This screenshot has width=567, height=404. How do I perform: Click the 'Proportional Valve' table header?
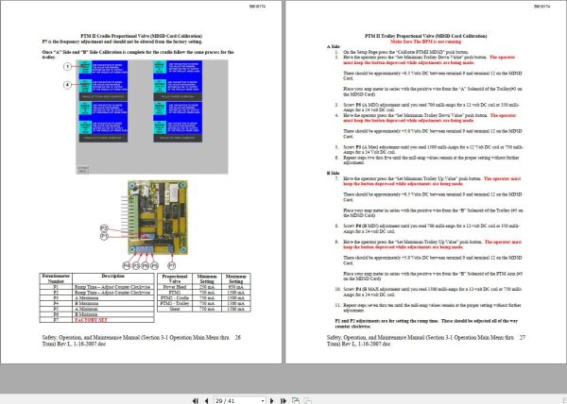pyautogui.click(x=175, y=278)
